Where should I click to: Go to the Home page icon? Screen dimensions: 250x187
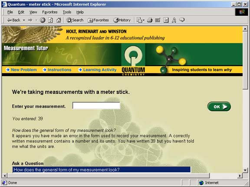tap(59, 20)
